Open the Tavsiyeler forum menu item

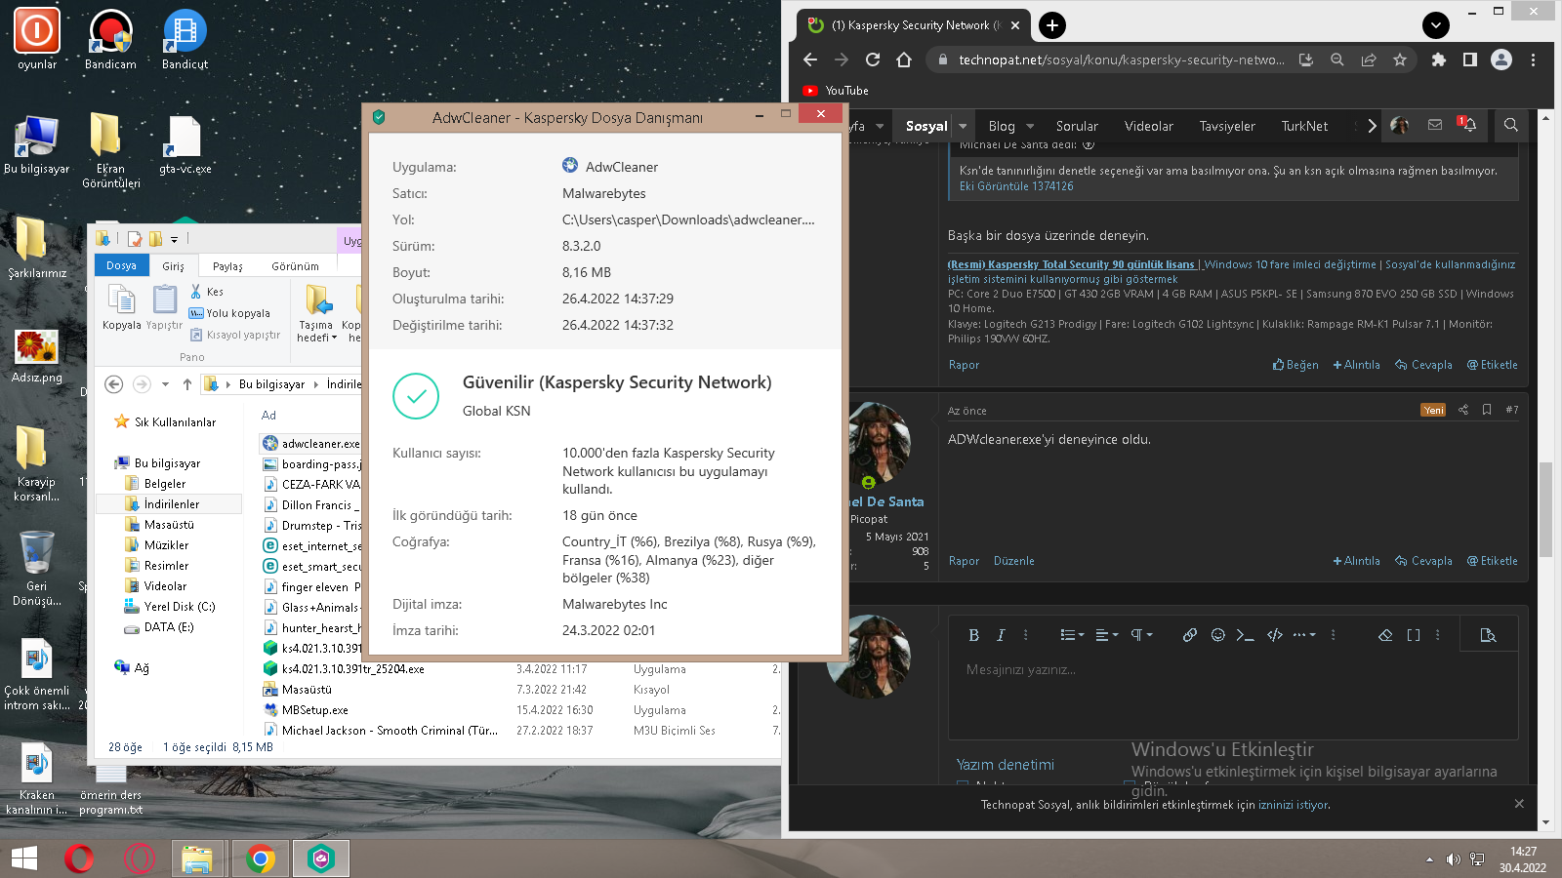tap(1226, 126)
